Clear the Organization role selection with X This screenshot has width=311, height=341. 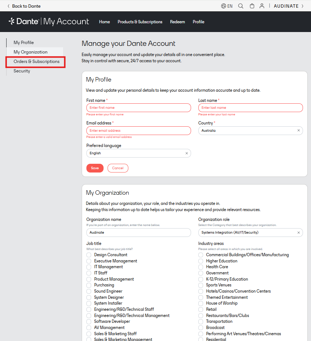(298, 233)
